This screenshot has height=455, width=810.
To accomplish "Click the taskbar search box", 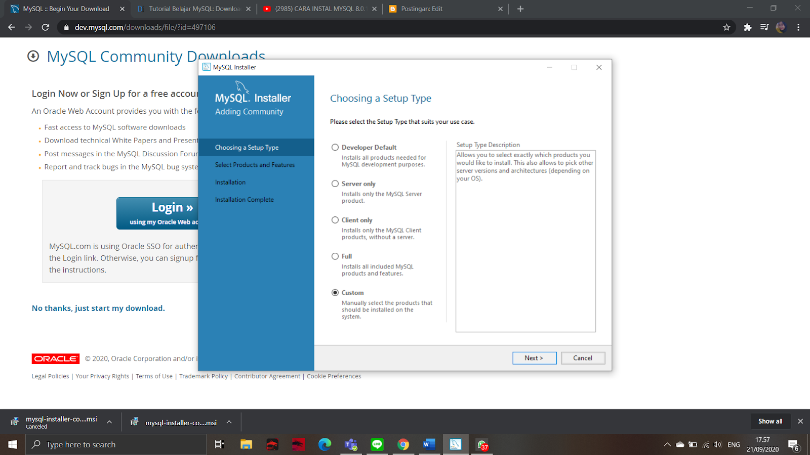I will pos(116,444).
